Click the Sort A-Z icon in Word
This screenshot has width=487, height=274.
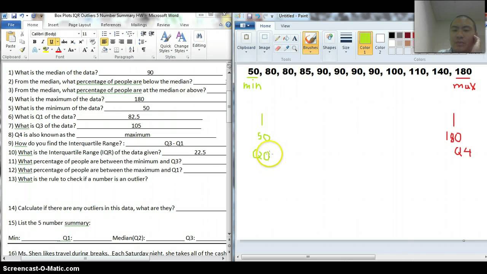pyautogui.click(x=131, y=50)
